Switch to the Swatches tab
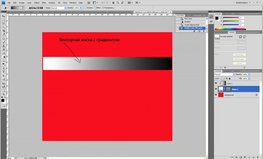Viewport: 263px width, 159px height. pyautogui.click(x=227, y=14)
